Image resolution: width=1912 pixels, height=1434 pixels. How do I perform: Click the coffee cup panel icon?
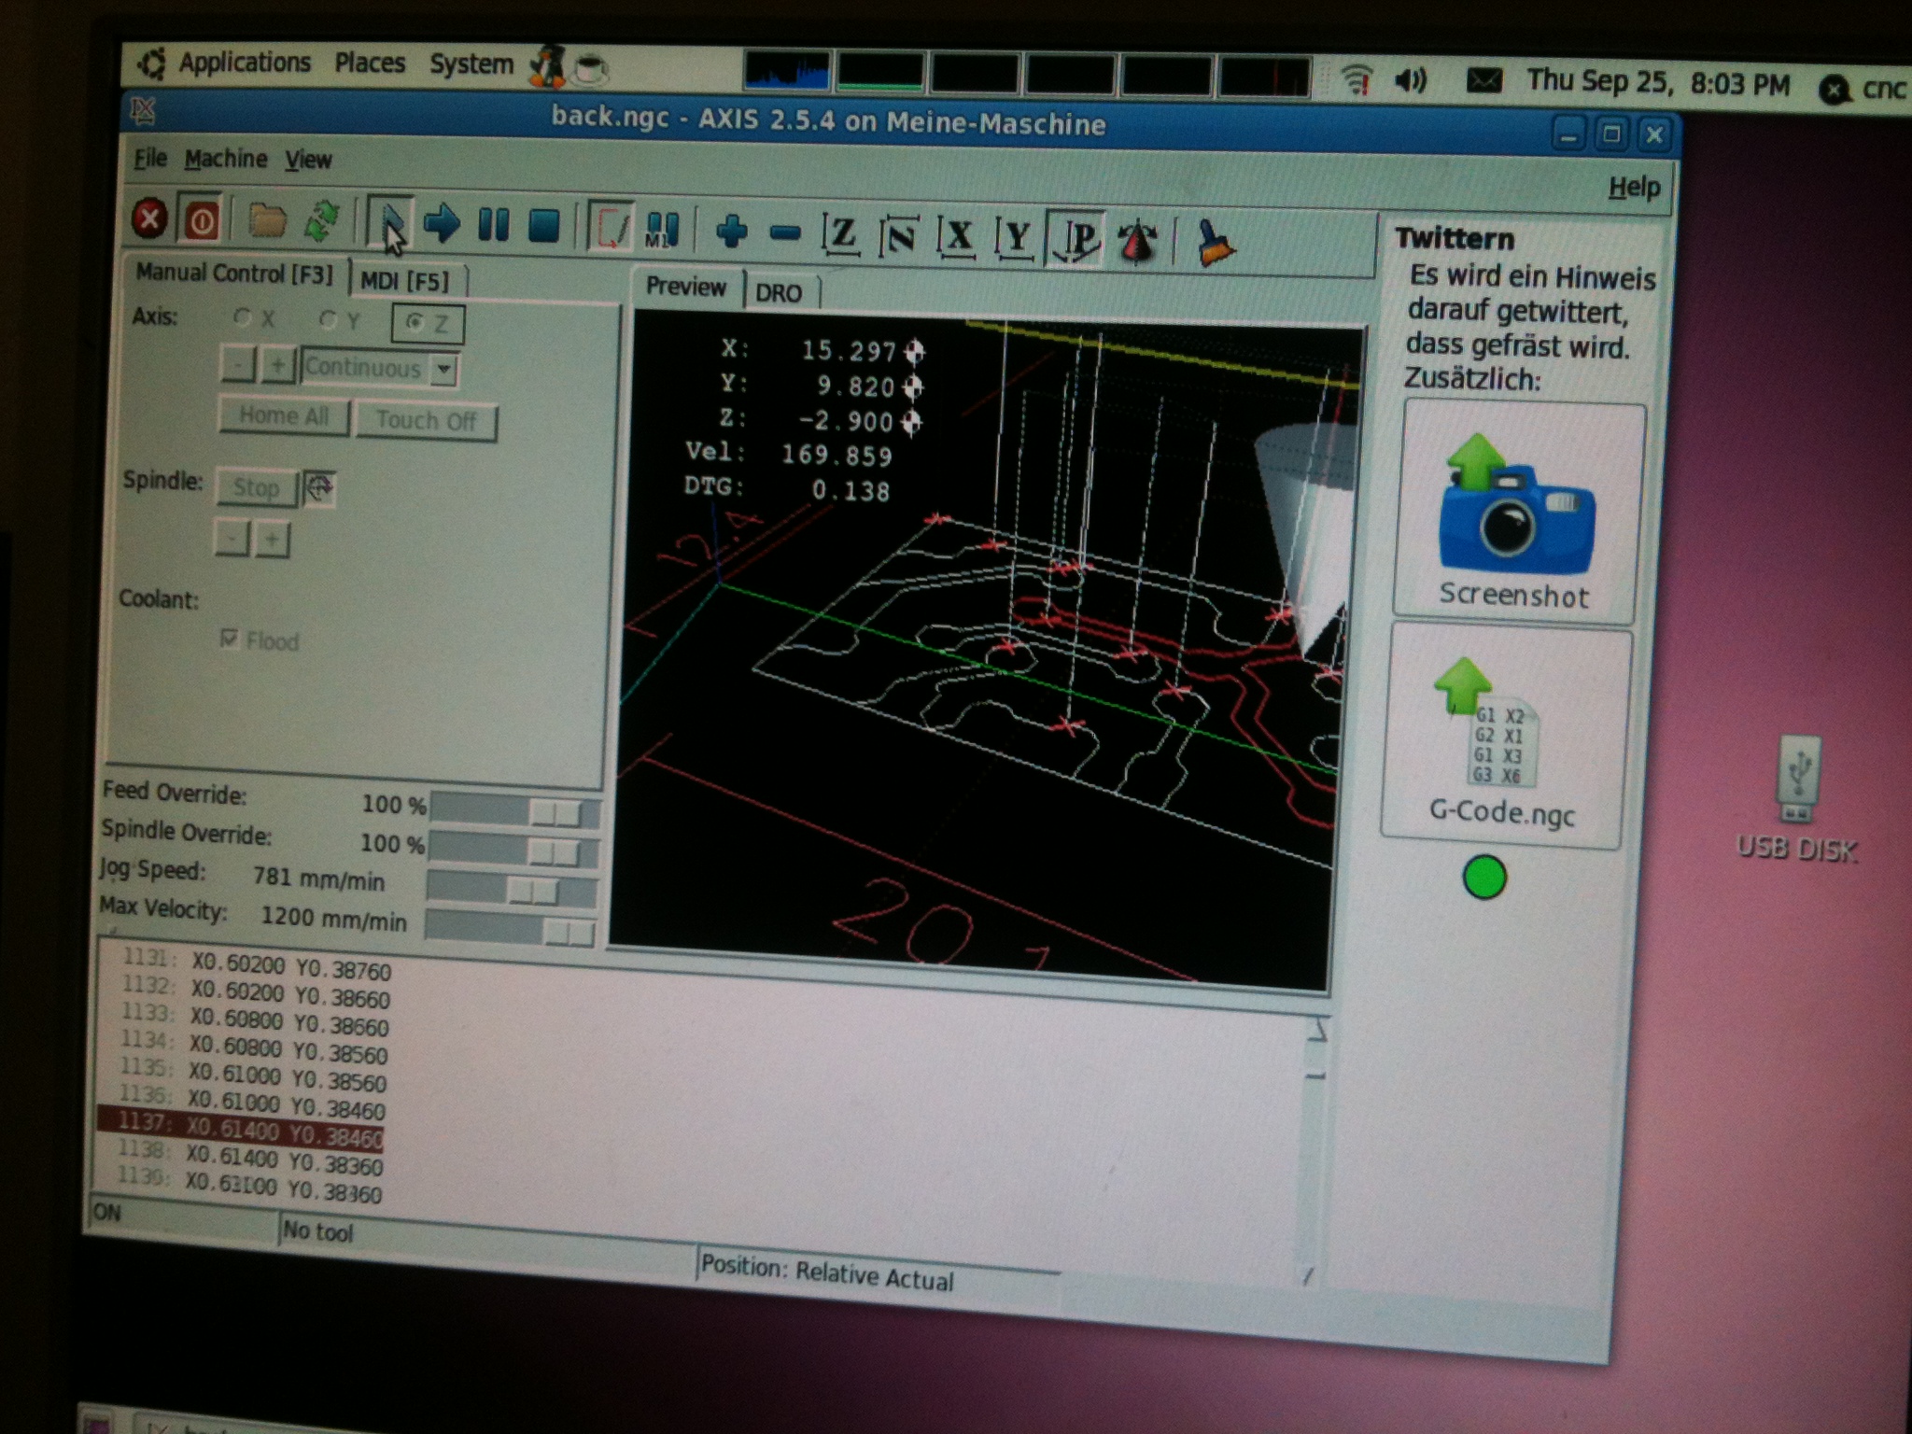point(591,67)
